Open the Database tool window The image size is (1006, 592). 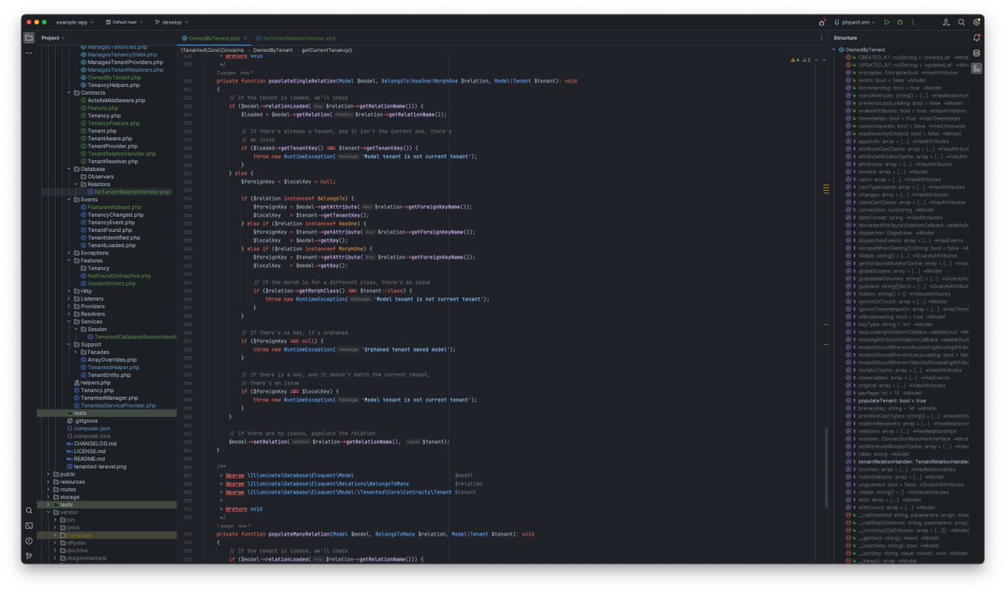tap(977, 53)
